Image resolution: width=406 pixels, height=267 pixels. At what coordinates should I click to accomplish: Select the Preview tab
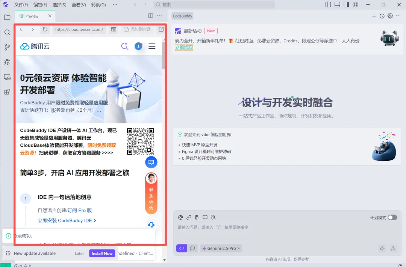(32, 16)
